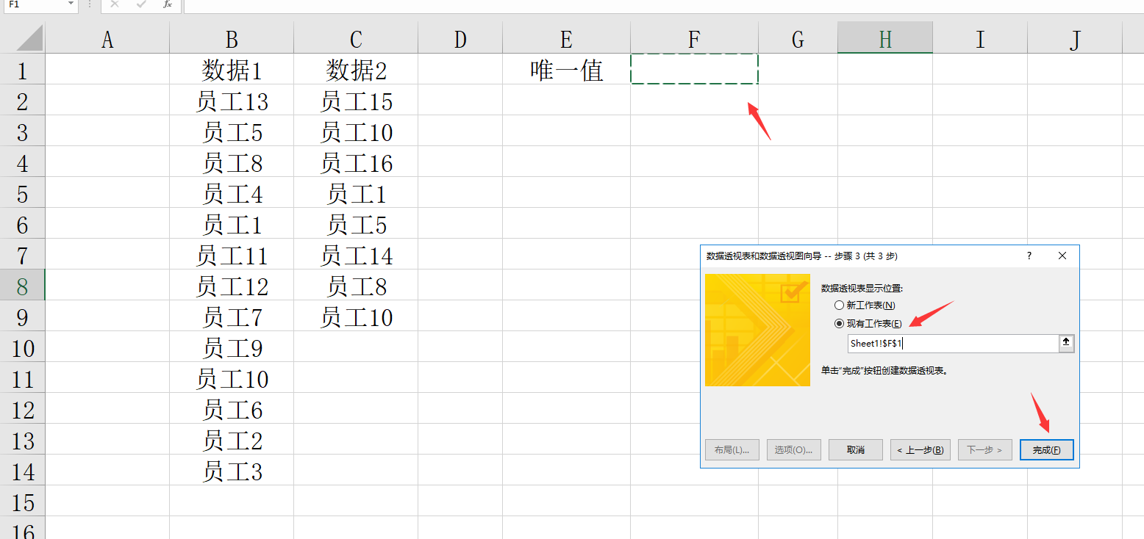Select row 5 header
This screenshot has width=1144, height=539.
pos(23,194)
